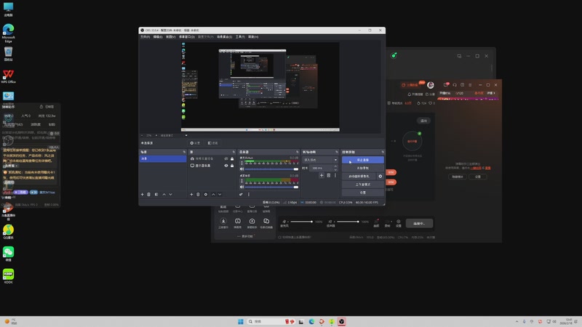582x327 pixels.
Task: Move scene up in Scenes toolbar
Action: click(x=164, y=194)
